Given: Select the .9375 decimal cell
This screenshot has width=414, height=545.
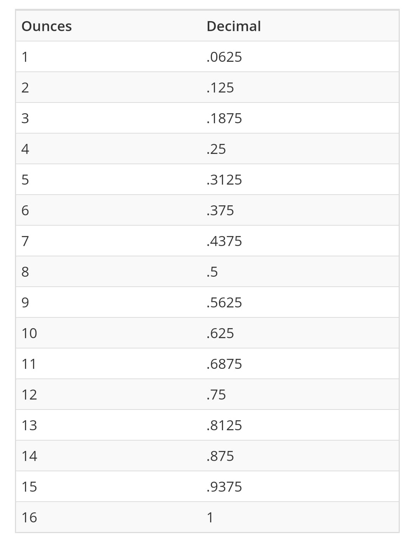Looking at the screenshot, I should (224, 487).
